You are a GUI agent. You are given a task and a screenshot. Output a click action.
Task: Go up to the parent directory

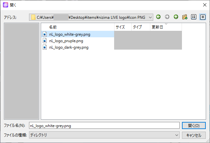176,17
